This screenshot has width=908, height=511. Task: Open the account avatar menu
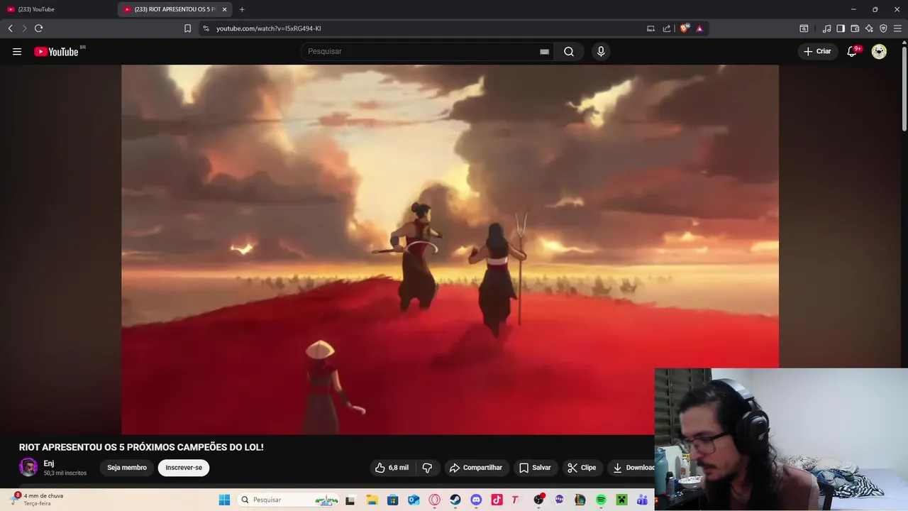point(879,51)
